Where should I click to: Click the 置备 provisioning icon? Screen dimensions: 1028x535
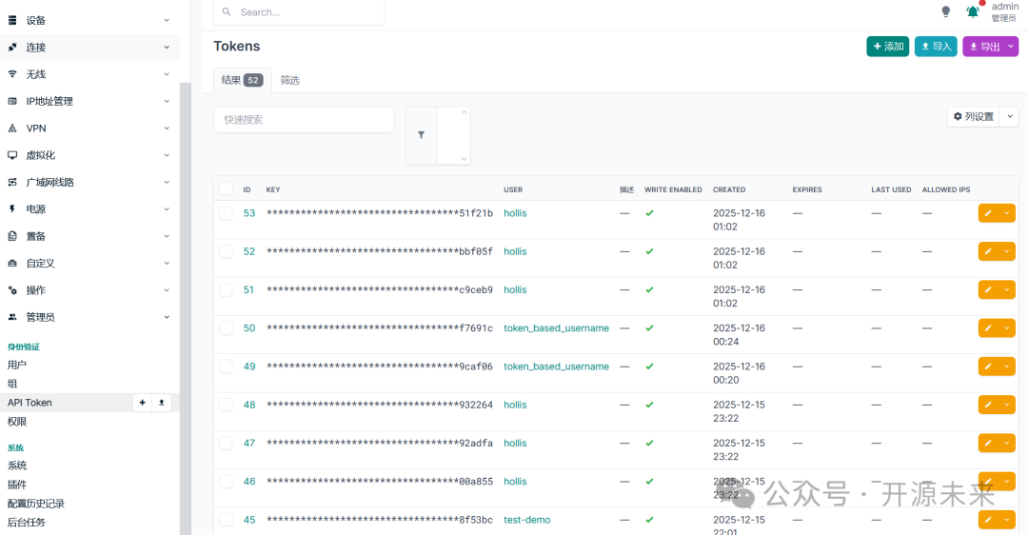[12, 236]
